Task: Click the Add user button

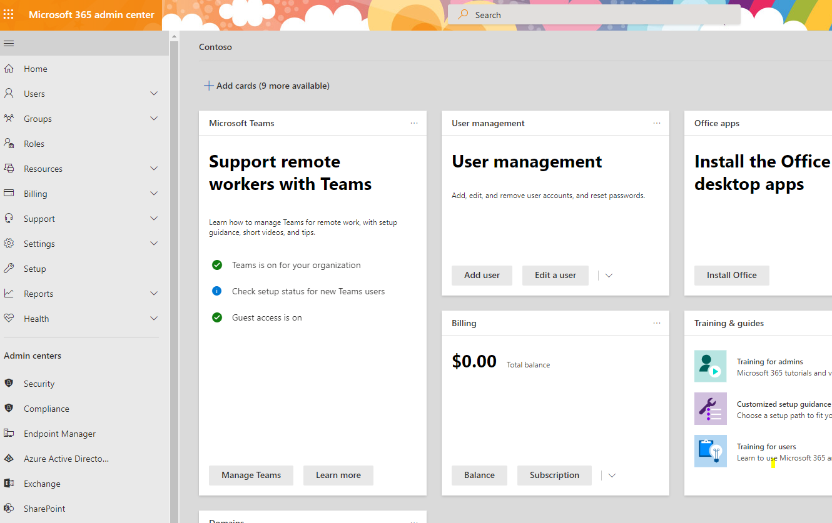Action: (x=482, y=276)
